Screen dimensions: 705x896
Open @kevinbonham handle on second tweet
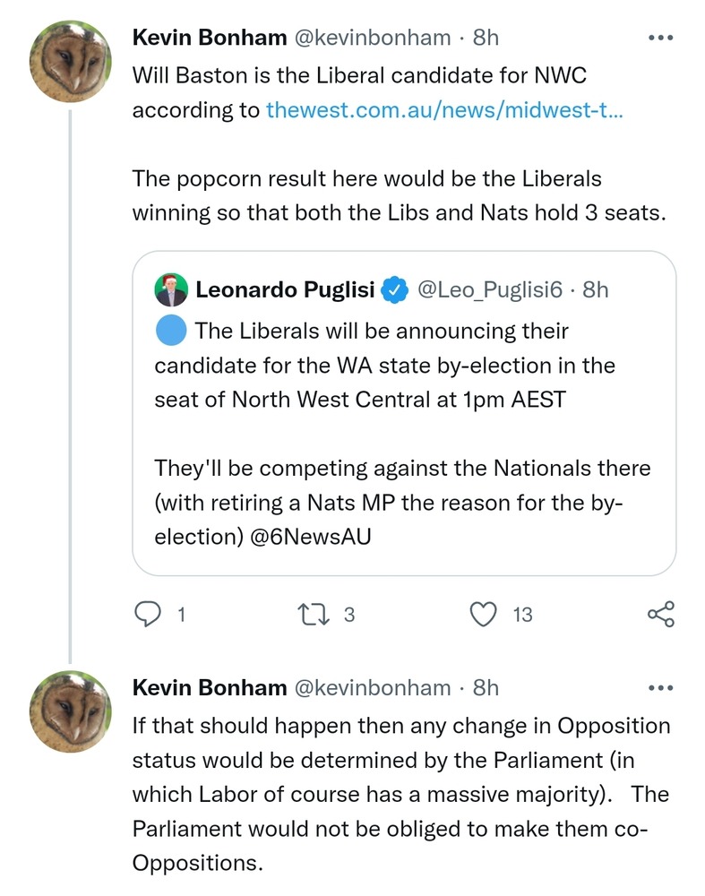click(372, 687)
